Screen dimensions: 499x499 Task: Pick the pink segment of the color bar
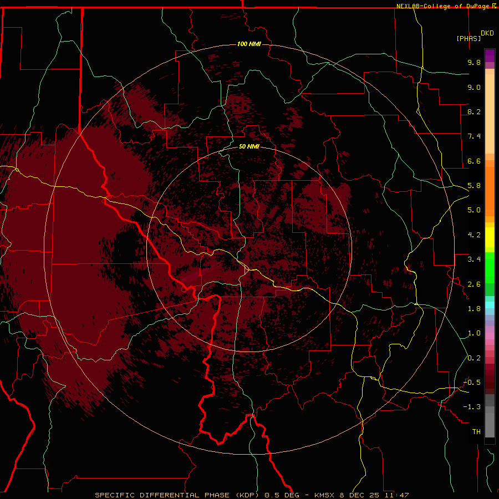pyautogui.click(x=490, y=336)
